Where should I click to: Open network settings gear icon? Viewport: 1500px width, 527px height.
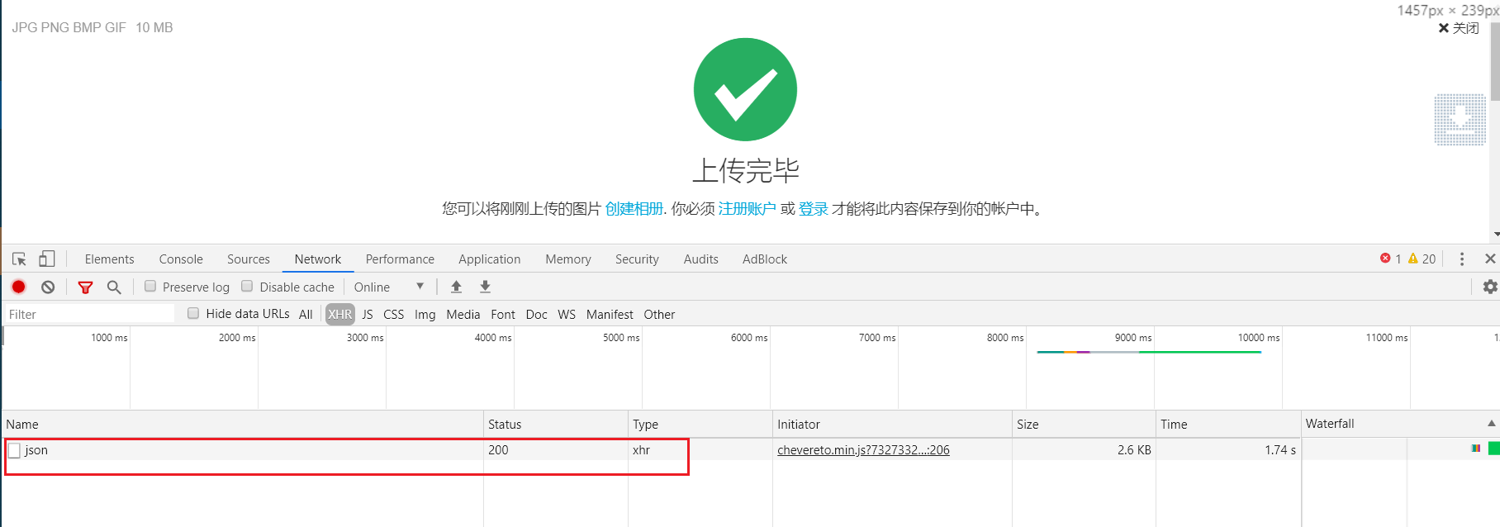click(x=1490, y=287)
